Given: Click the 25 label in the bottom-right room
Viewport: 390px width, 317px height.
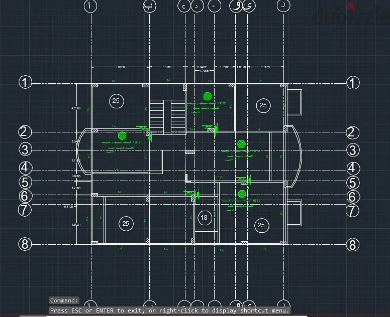Looking at the screenshot, I should [x=261, y=225].
